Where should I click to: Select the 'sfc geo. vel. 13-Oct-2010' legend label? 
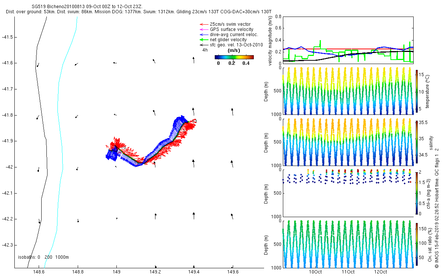(x=236, y=45)
